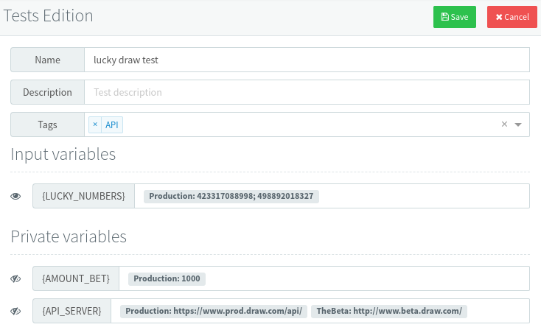Focus the Test description input field

tap(307, 92)
